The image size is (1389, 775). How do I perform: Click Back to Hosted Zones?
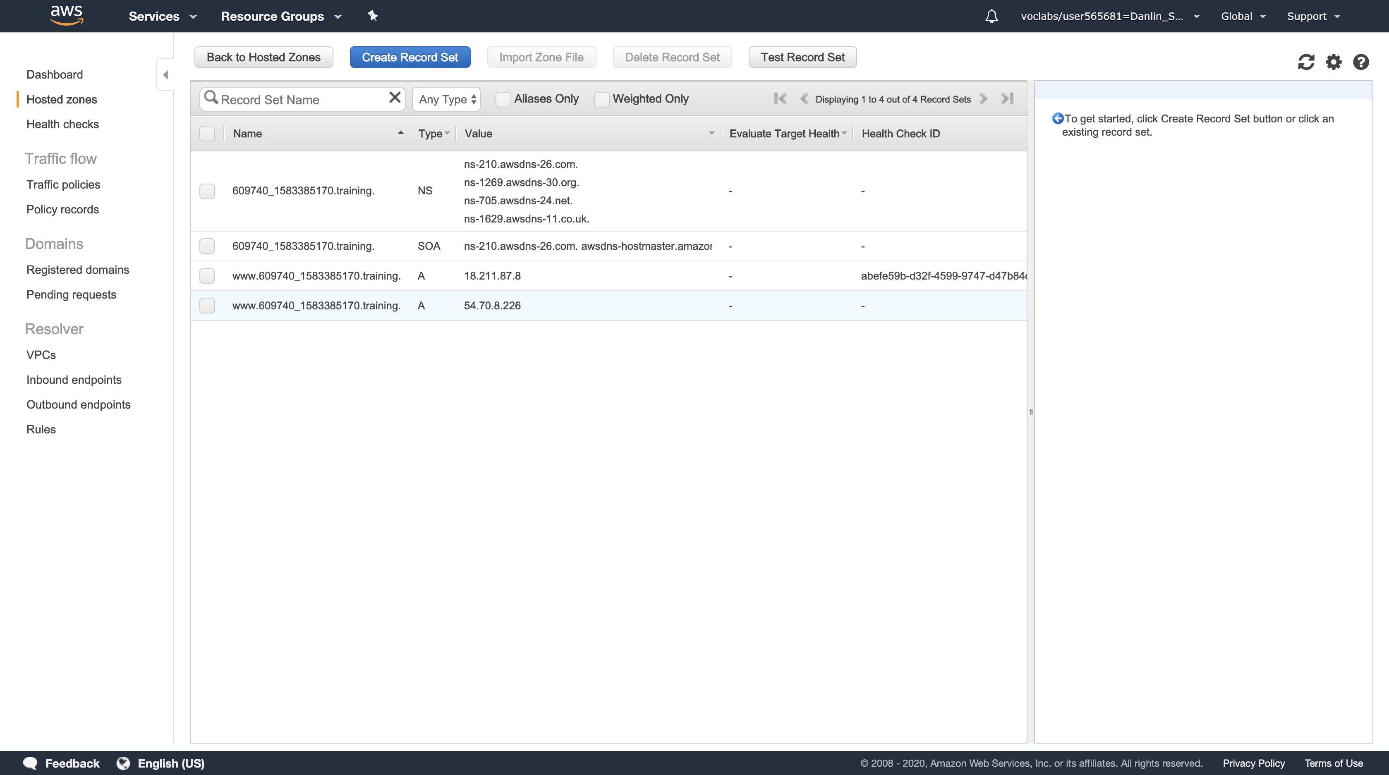(x=263, y=57)
